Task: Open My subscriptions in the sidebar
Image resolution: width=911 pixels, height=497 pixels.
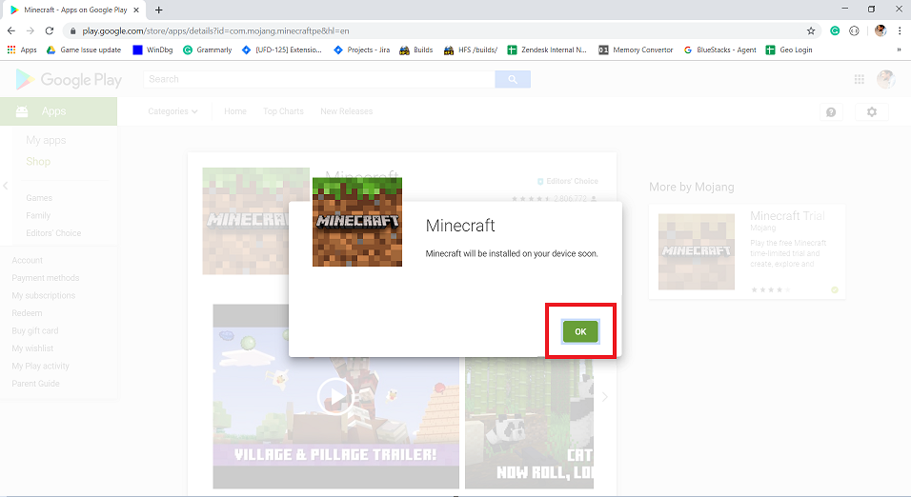Action: pyautogui.click(x=44, y=295)
